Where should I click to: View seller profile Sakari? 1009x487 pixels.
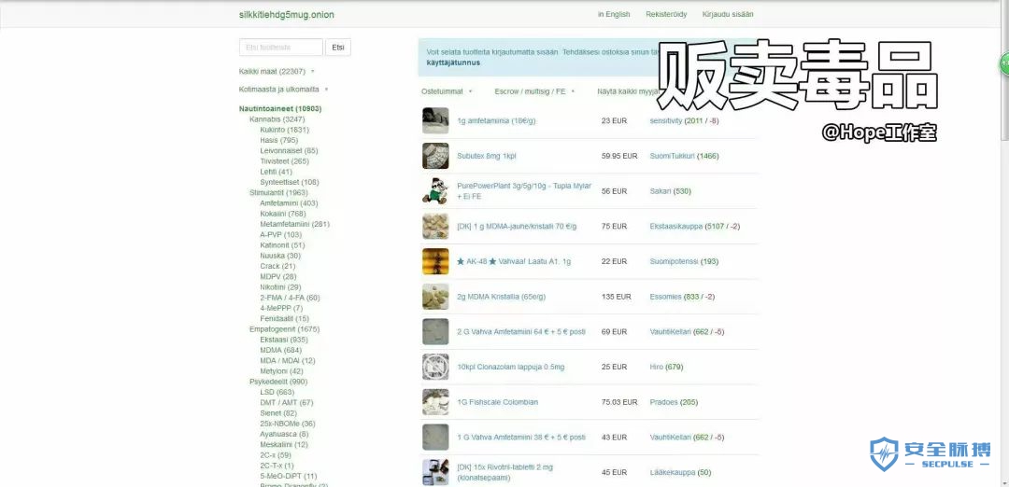[x=661, y=191]
